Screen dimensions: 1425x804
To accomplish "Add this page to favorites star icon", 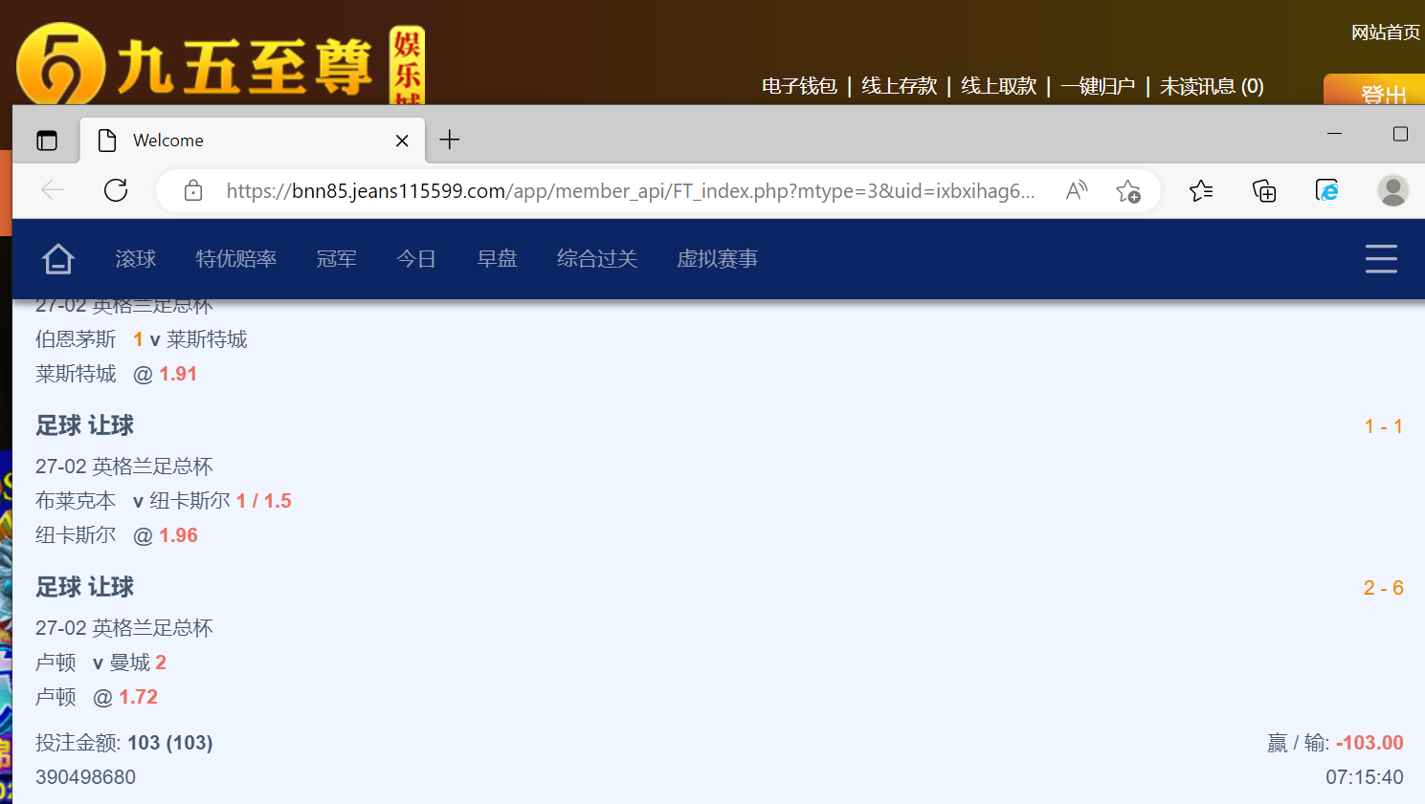I will click(1128, 191).
